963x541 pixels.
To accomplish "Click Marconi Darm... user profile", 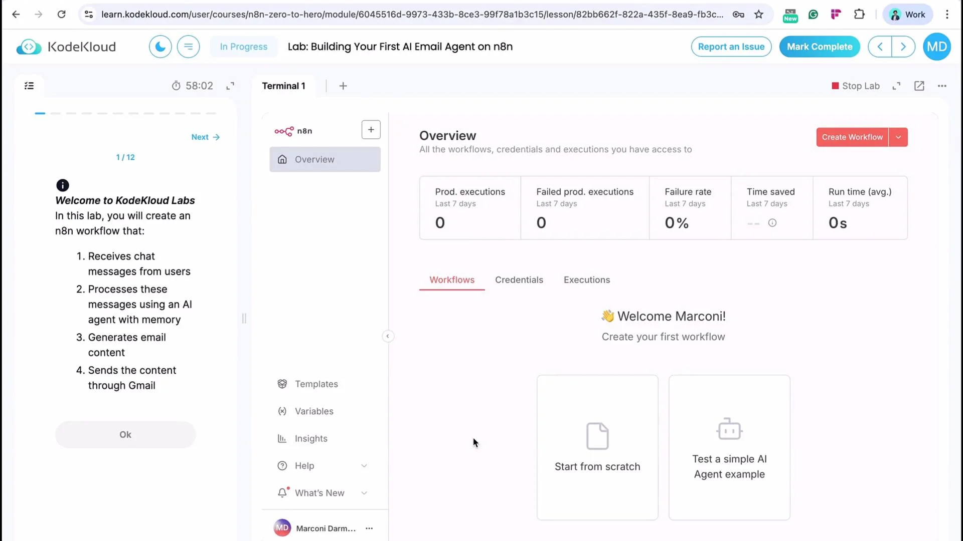I will point(315,528).
